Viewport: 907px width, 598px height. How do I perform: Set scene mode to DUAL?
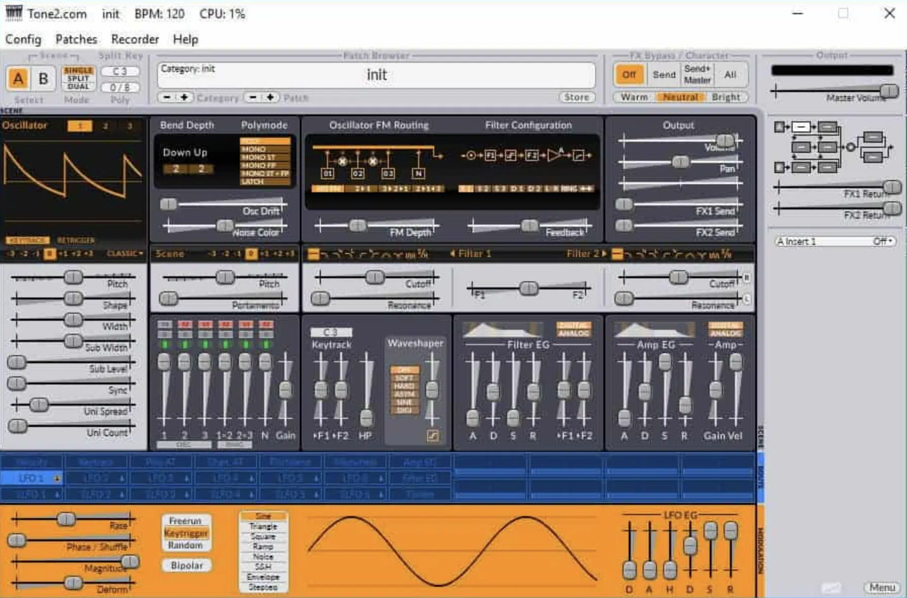78,87
